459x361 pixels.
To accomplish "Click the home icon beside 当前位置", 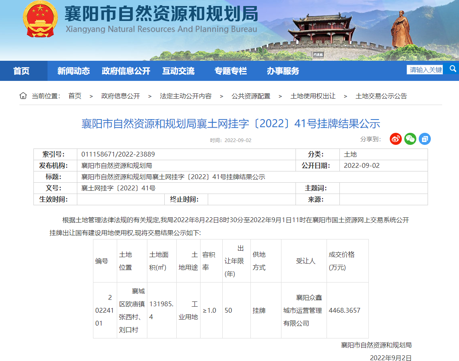I will click(23, 96).
